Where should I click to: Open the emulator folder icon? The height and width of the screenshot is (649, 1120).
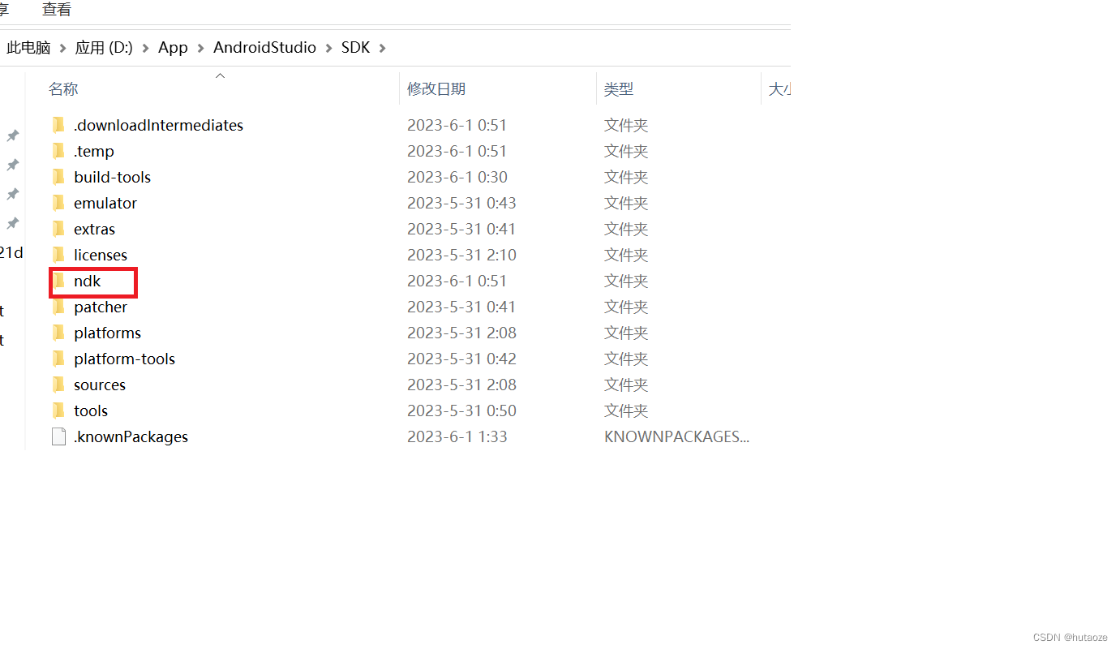coord(58,203)
